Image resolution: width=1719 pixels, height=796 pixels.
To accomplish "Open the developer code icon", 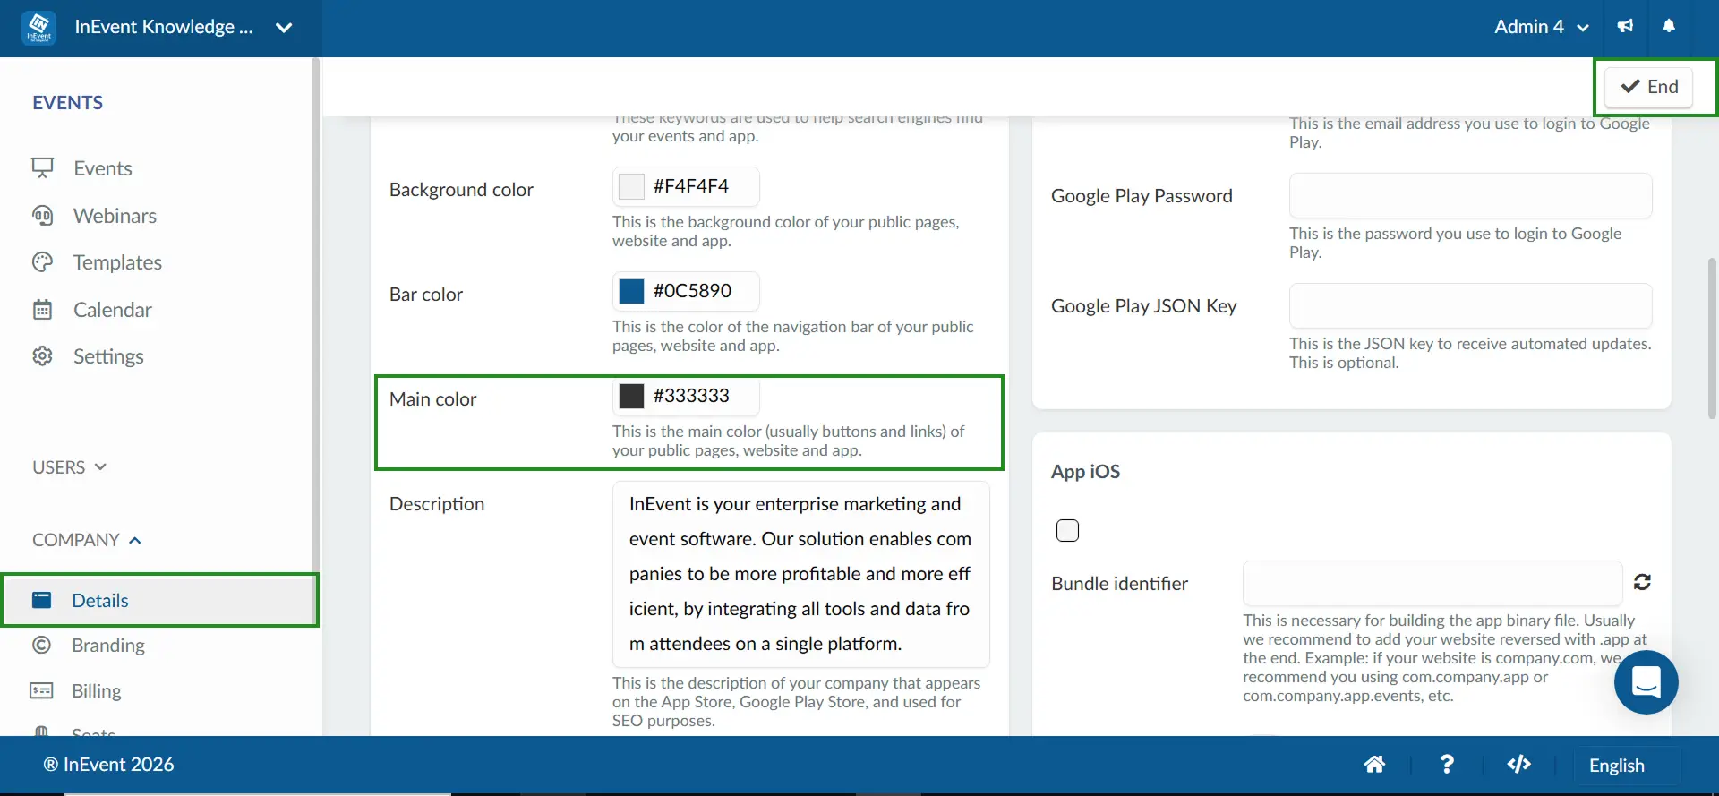I will pos(1519,765).
